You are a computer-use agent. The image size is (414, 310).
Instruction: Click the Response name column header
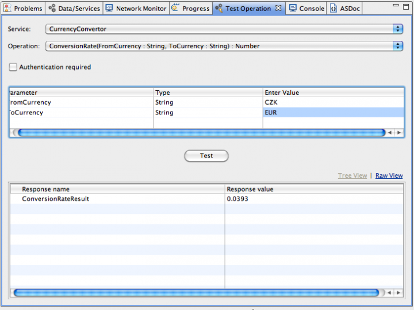click(117, 189)
